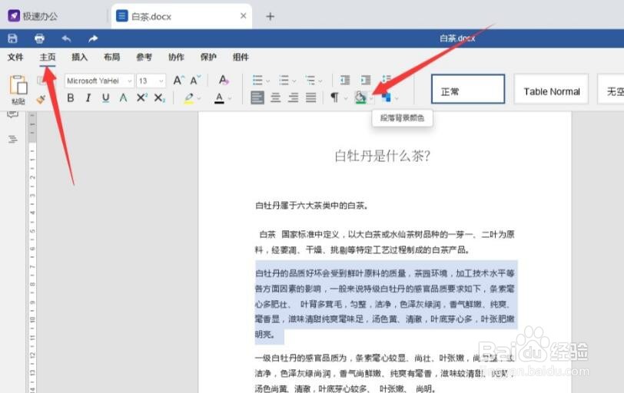Center align the text
Image resolution: width=624 pixels, height=393 pixels.
point(275,97)
